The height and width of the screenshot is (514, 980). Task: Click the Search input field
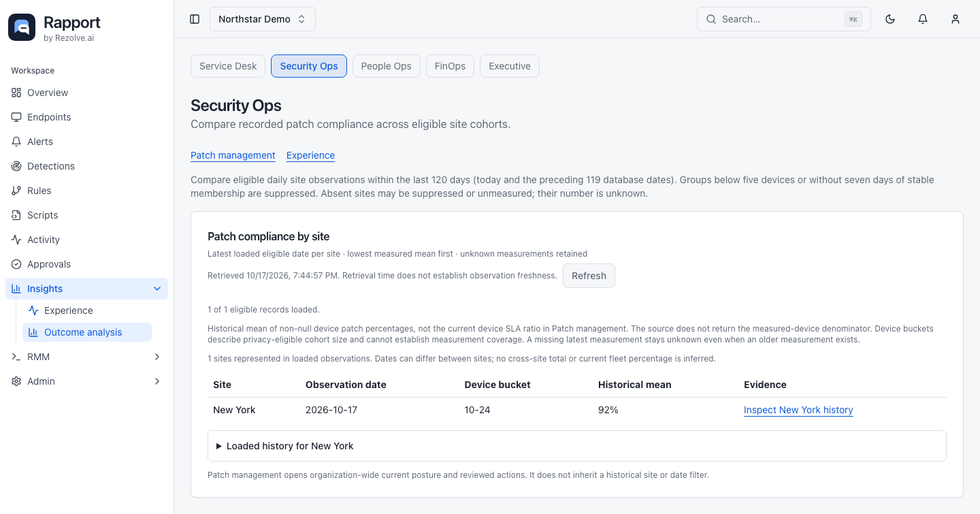click(x=784, y=19)
